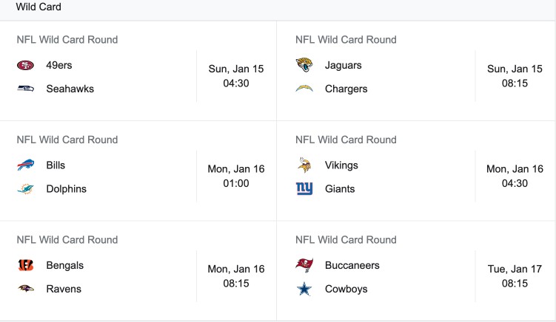Select the Tue, Jan 17 08:15 game time
This screenshot has height=322, width=556.
tap(515, 276)
